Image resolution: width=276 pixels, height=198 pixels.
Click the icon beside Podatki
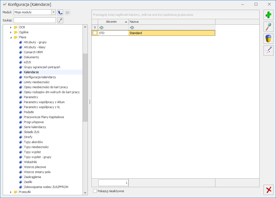[x=21, y=112]
